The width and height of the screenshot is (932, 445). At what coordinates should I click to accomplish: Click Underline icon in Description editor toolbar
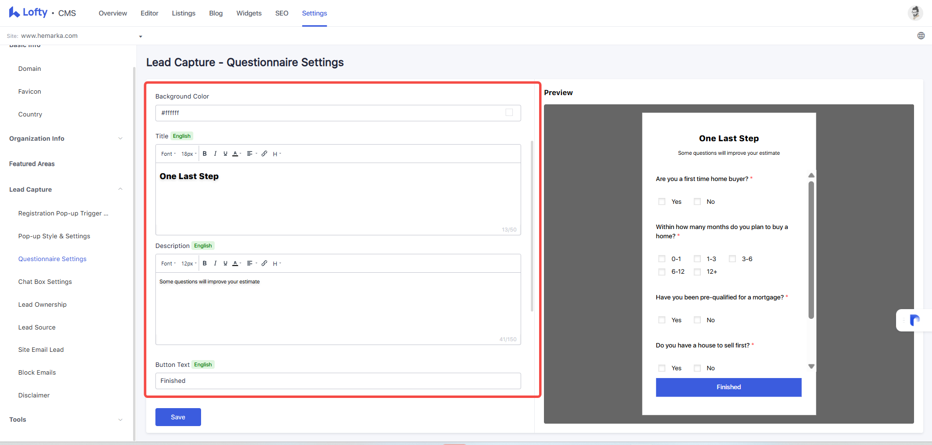(225, 264)
